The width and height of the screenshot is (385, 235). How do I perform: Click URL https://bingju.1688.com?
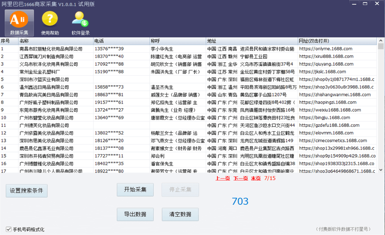tap(324, 118)
